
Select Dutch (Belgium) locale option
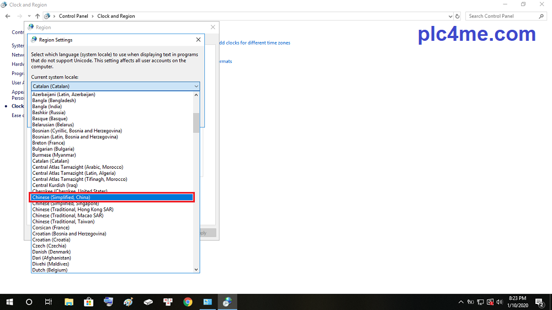click(50, 270)
